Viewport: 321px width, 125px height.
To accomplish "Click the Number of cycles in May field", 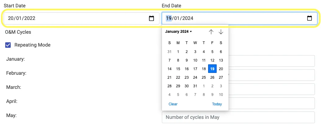I will [238, 117].
